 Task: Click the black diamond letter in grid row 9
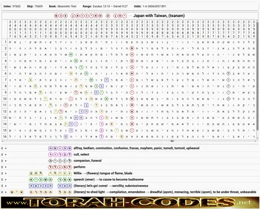tap(229, 92)
